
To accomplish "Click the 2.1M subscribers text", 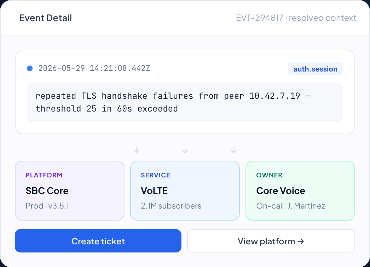I will point(171,206).
